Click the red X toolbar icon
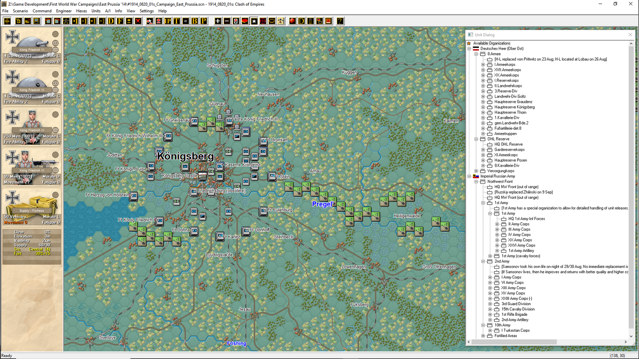The width and height of the screenshot is (639, 359). point(138,21)
